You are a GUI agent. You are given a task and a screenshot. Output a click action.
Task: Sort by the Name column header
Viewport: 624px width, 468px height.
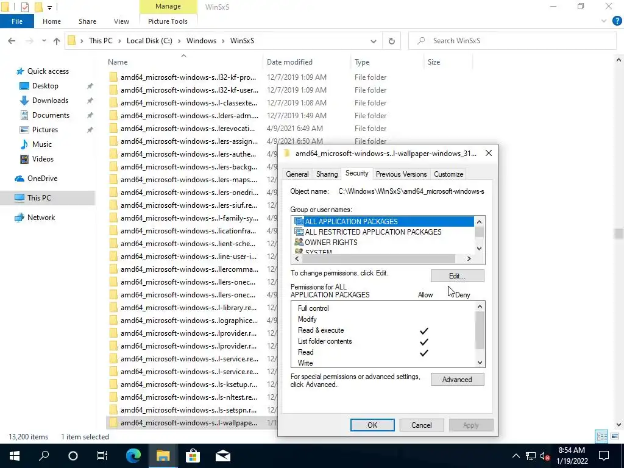(183, 62)
